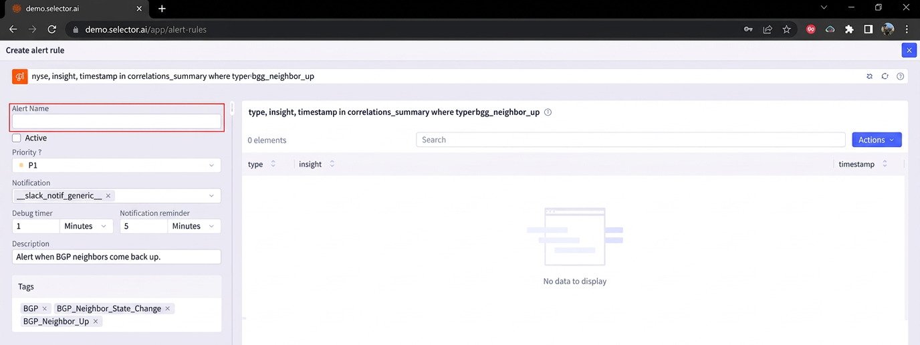This screenshot has height=345, width=920.
Task: Toggle the browser side panel
Action: (868, 29)
